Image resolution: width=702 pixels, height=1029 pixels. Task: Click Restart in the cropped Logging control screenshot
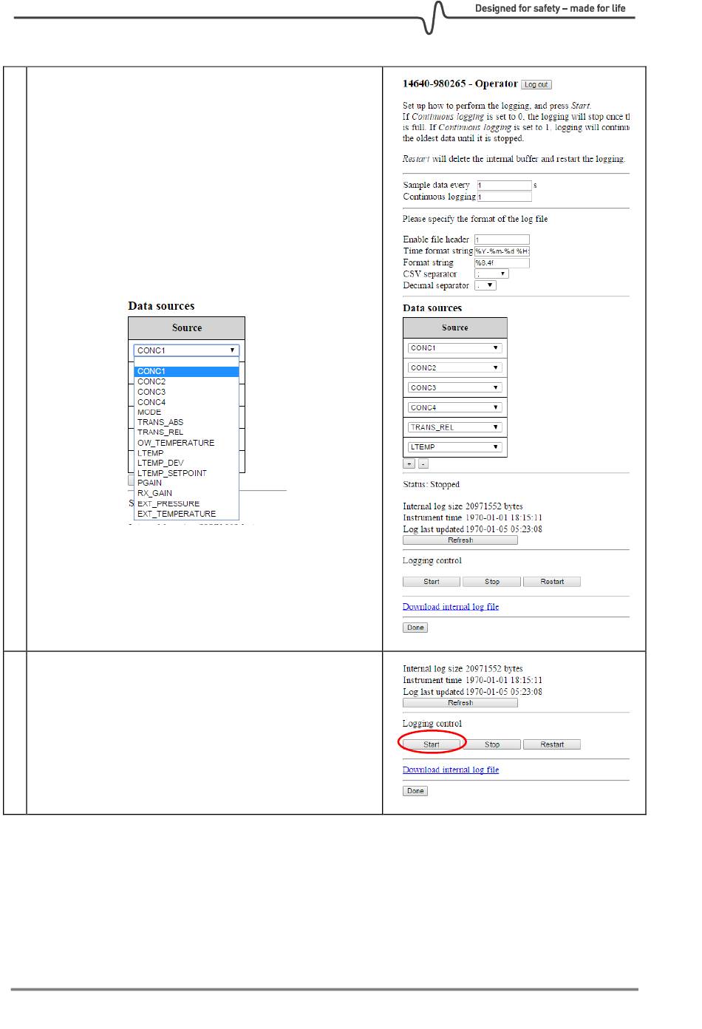tap(552, 745)
